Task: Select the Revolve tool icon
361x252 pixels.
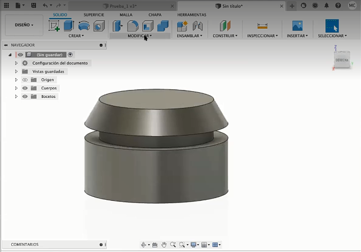Action: pyautogui.click(x=83, y=26)
